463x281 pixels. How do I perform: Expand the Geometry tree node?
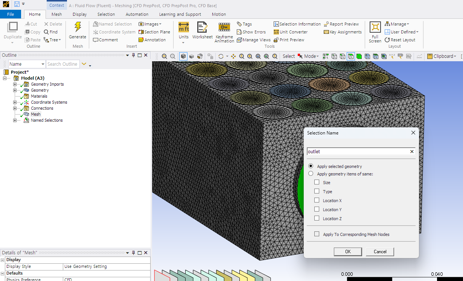click(x=15, y=90)
